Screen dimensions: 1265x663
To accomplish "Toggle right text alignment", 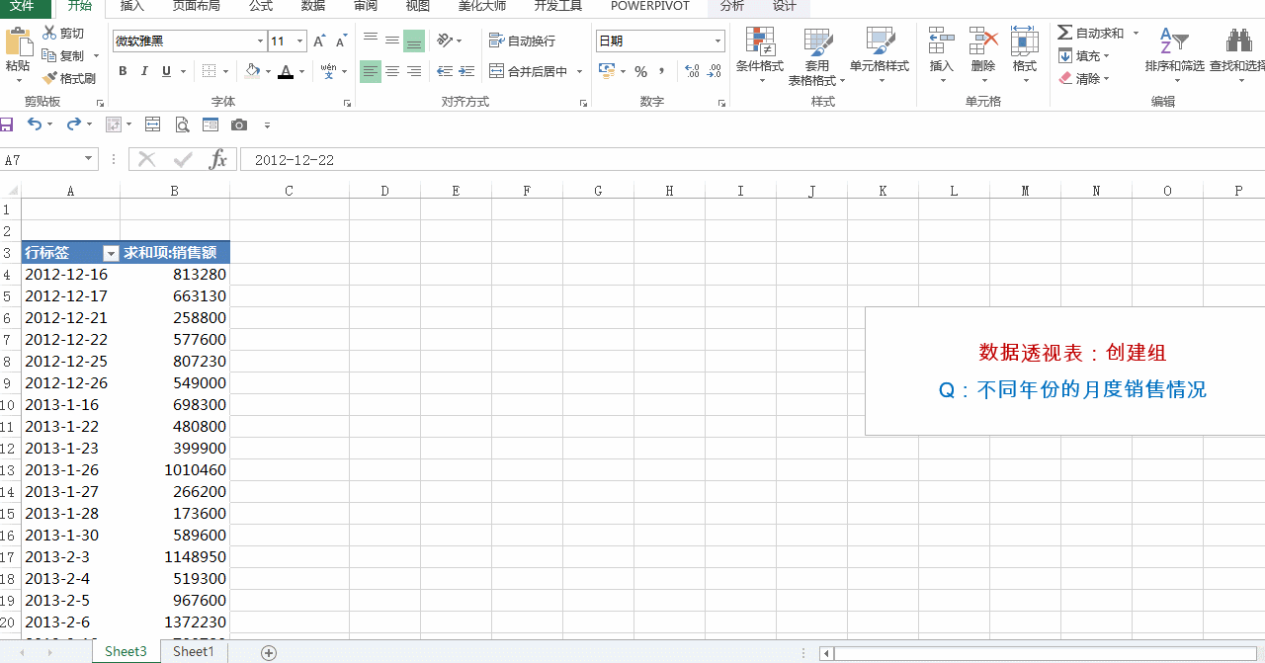I will click(414, 71).
